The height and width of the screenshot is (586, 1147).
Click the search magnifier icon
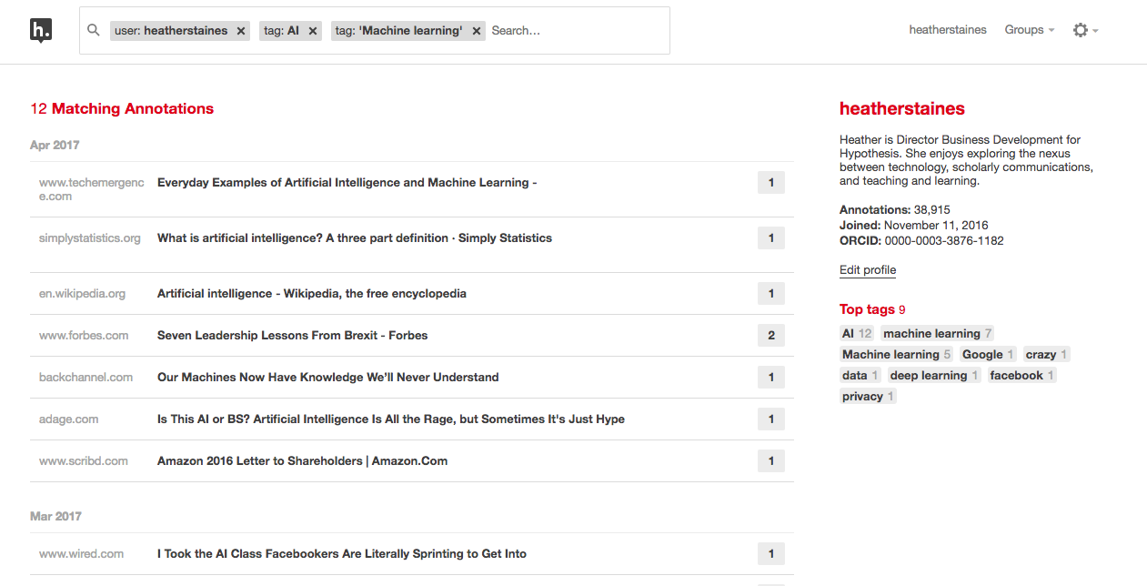[93, 30]
